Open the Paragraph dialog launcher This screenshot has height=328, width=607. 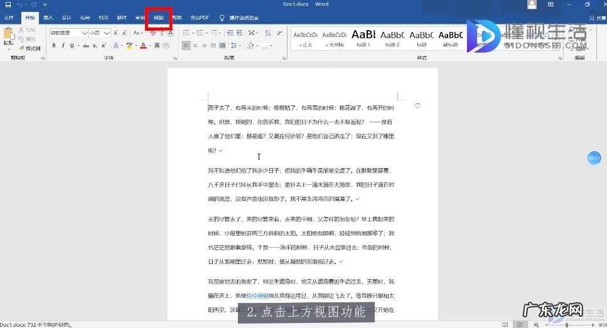[284, 58]
